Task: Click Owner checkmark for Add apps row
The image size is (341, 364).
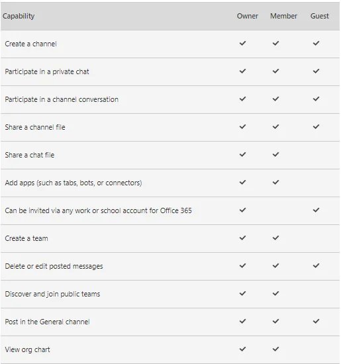Action: coord(242,182)
